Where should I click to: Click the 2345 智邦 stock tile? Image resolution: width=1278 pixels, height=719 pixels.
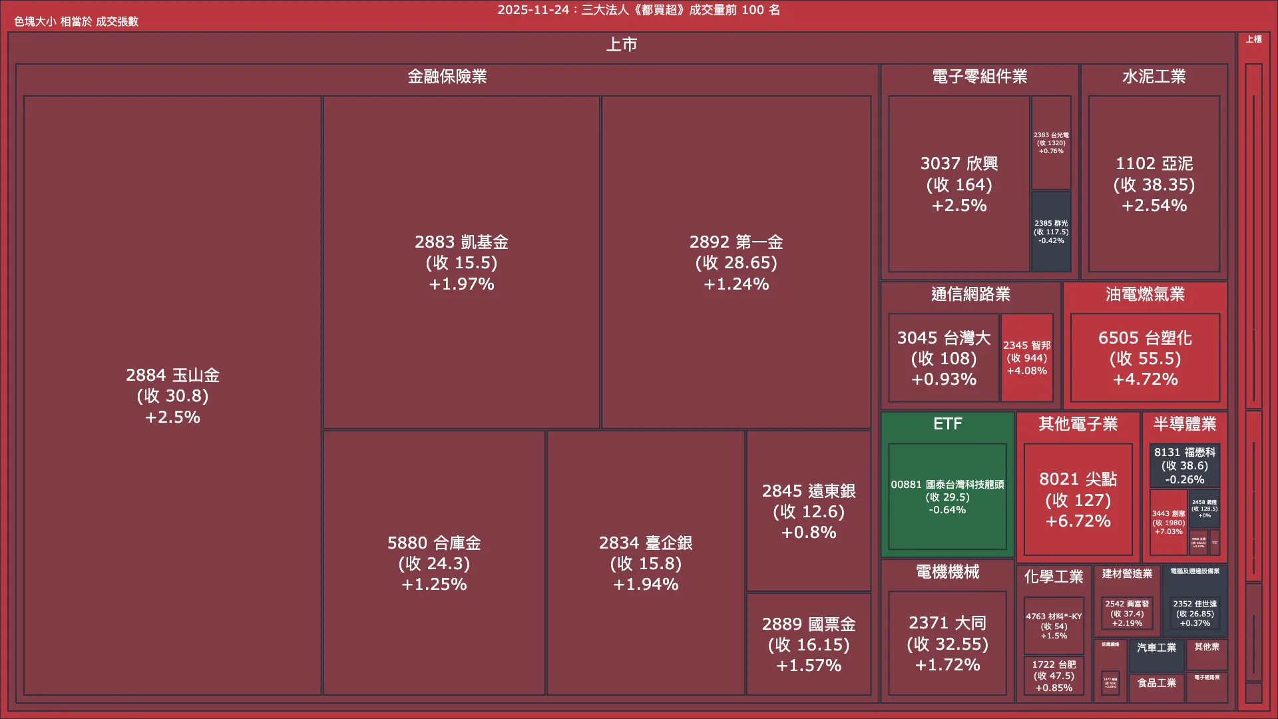tap(1027, 358)
